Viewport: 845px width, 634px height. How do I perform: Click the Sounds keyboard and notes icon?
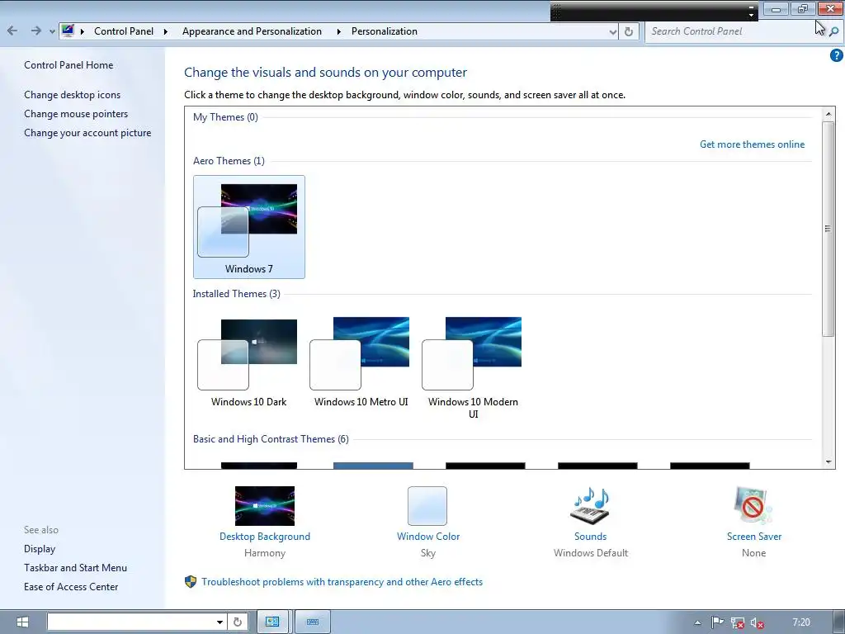[x=590, y=506]
